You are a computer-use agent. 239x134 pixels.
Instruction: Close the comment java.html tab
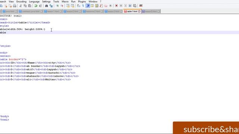pos(41,12)
